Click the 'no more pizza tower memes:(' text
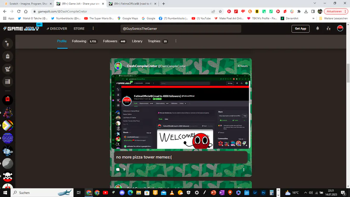 [144, 157]
